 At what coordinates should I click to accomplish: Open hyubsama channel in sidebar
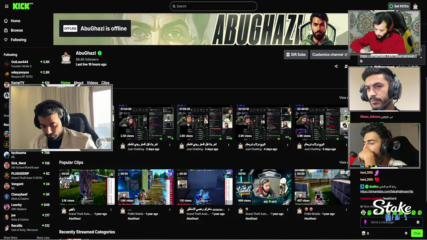pos(27,155)
